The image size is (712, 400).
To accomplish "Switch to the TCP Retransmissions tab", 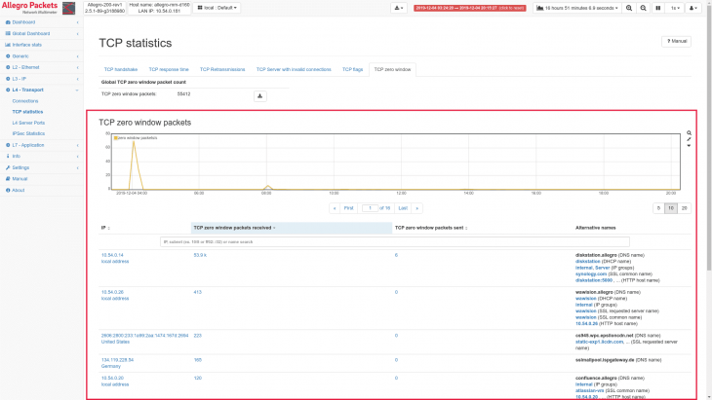I will pyautogui.click(x=222, y=69).
